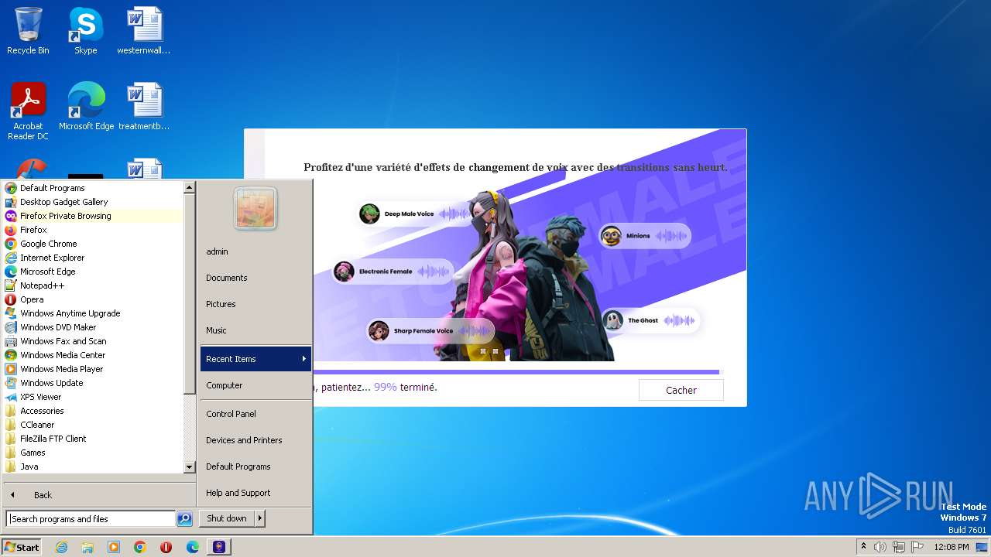Open File Explorer from taskbar
The height and width of the screenshot is (557, 991).
pos(87,547)
